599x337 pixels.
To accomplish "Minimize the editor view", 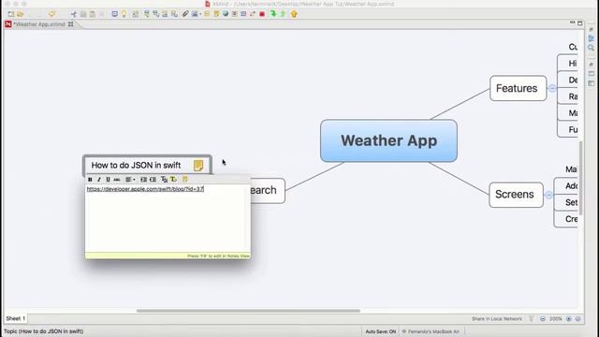I will coord(572,22).
